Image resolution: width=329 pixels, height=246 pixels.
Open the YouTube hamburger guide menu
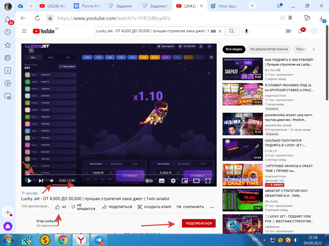pyautogui.click(x=24, y=31)
